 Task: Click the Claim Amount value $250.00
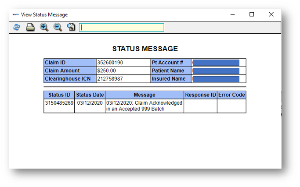click(x=106, y=71)
